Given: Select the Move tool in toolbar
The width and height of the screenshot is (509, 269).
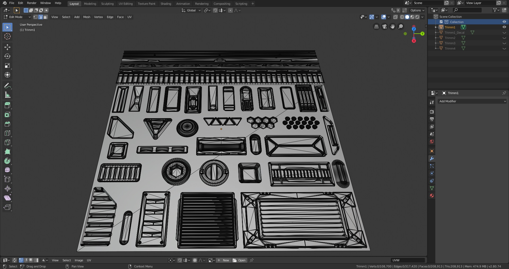Looking at the screenshot, I should [x=7, y=47].
